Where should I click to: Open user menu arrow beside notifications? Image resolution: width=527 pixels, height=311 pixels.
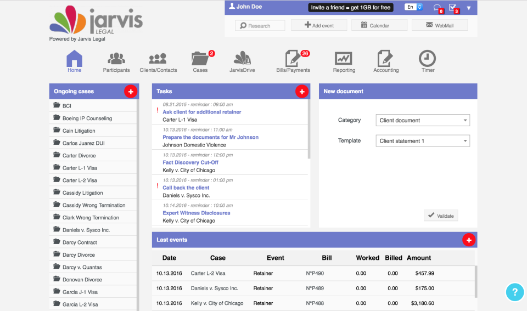tap(468, 8)
